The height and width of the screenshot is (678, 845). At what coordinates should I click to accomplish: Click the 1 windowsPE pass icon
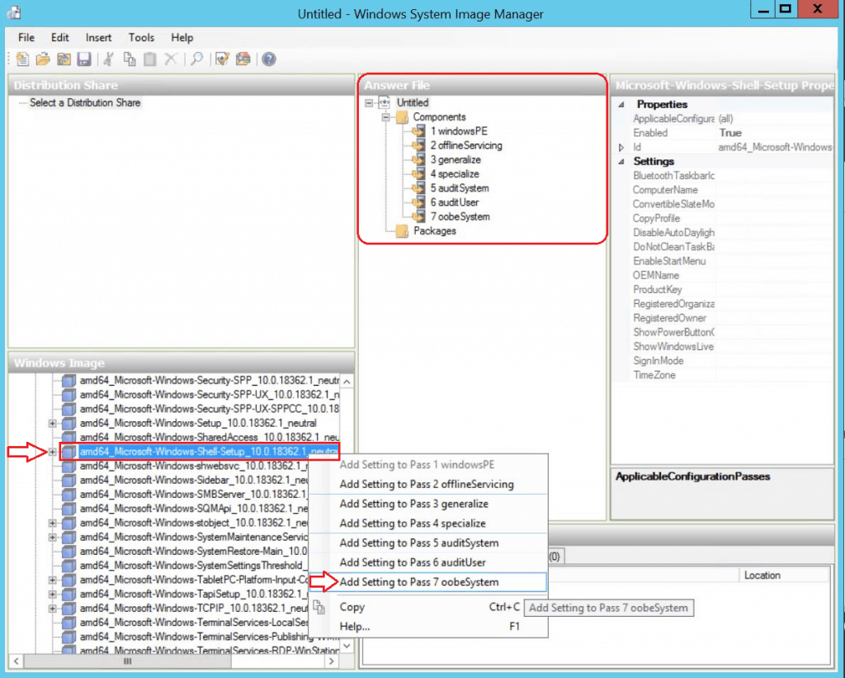tap(418, 131)
